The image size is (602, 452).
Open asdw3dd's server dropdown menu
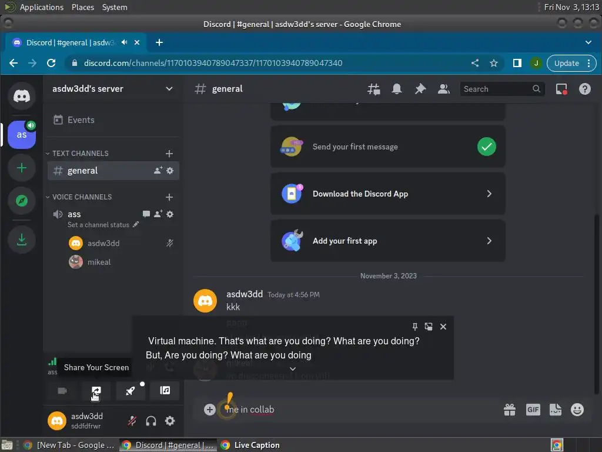click(x=169, y=89)
